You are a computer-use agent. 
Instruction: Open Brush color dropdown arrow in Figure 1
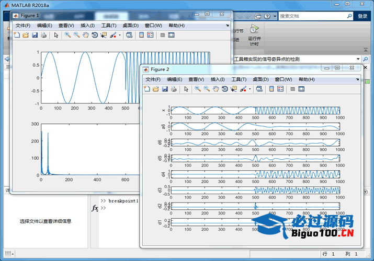coord(120,35)
